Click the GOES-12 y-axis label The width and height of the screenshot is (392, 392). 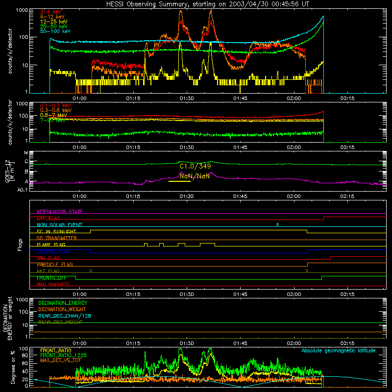pos(10,171)
